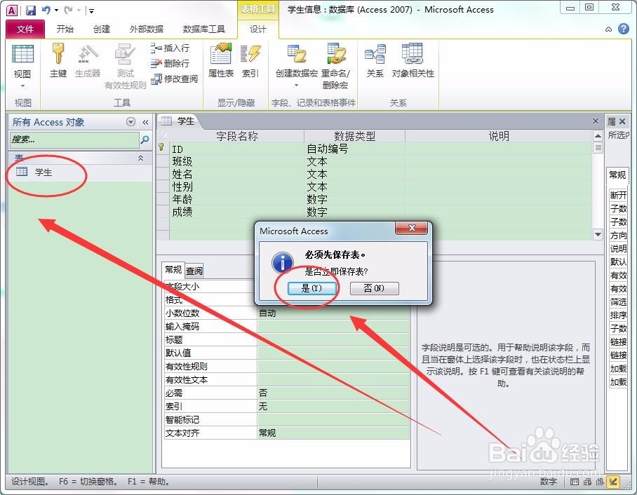Select the 性别 field name cell

point(237,187)
